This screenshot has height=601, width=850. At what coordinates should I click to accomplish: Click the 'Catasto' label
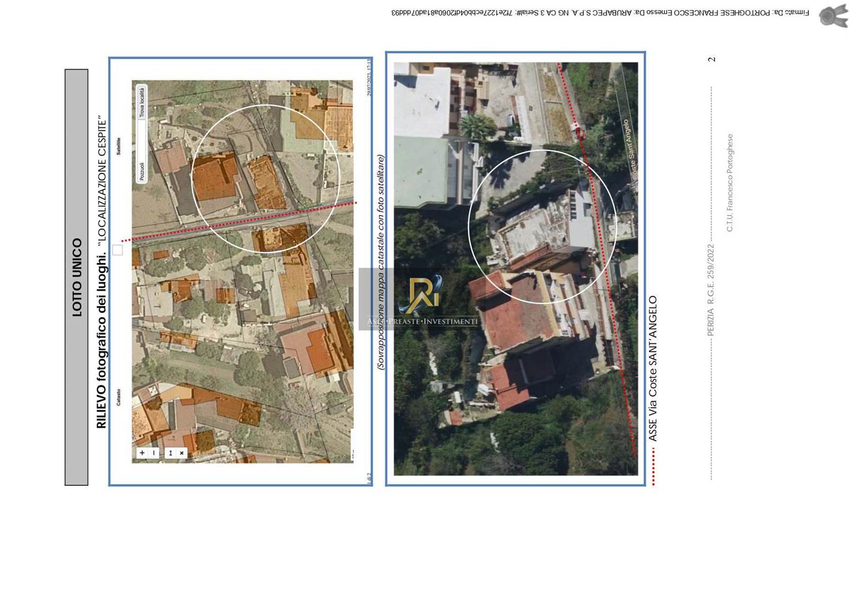tap(118, 397)
